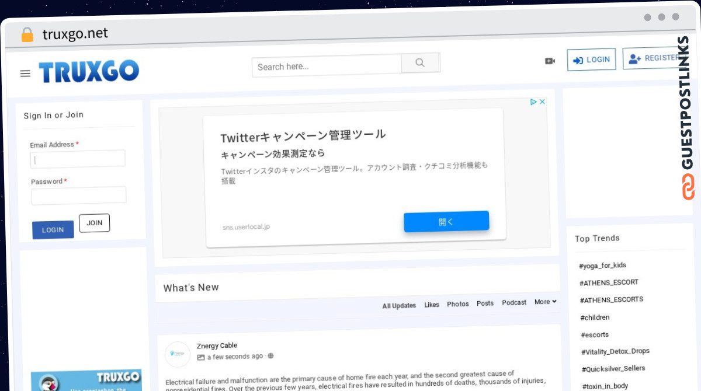Image resolution: width=701 pixels, height=391 pixels.
Task: Click the search magnifier button
Action: click(420, 63)
